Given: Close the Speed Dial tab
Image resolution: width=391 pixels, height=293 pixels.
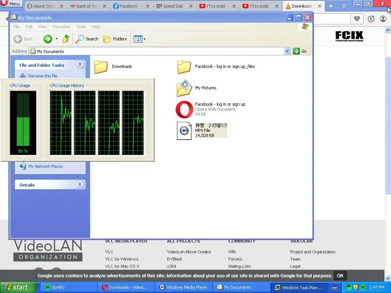Looking at the screenshot, I should [x=191, y=6].
